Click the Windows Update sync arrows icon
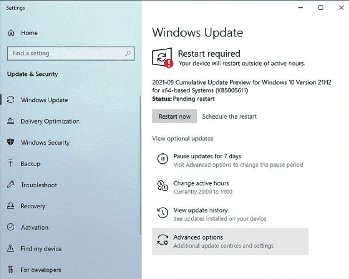Image resolution: width=349 pixels, height=279 pixels. click(11, 100)
